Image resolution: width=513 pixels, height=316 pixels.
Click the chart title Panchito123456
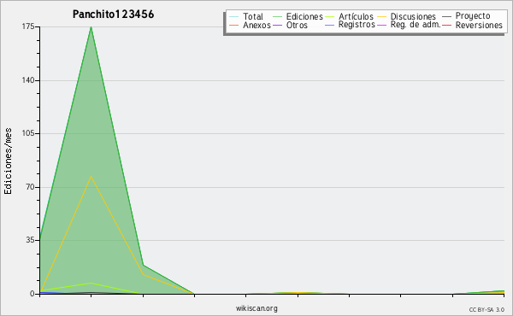[x=113, y=15]
